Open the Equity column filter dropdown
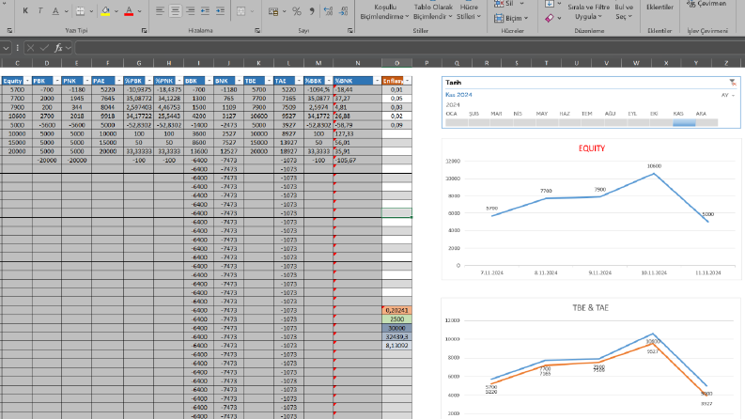Viewport: 745px width, 419px height. (27, 81)
